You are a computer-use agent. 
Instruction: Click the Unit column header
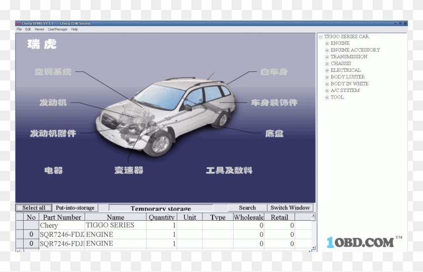190,217
